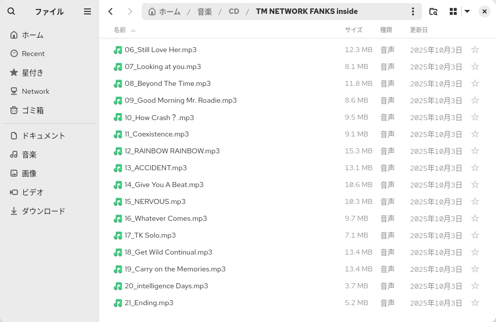The height and width of the screenshot is (322, 496).
Task: Click the search icon in the sidebar header
Action: [x=11, y=11]
